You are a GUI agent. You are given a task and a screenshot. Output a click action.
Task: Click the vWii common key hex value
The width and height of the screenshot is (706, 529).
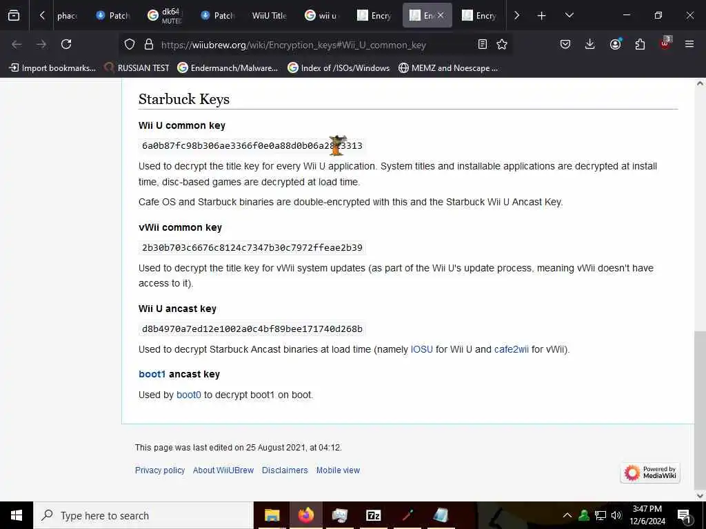pos(252,247)
